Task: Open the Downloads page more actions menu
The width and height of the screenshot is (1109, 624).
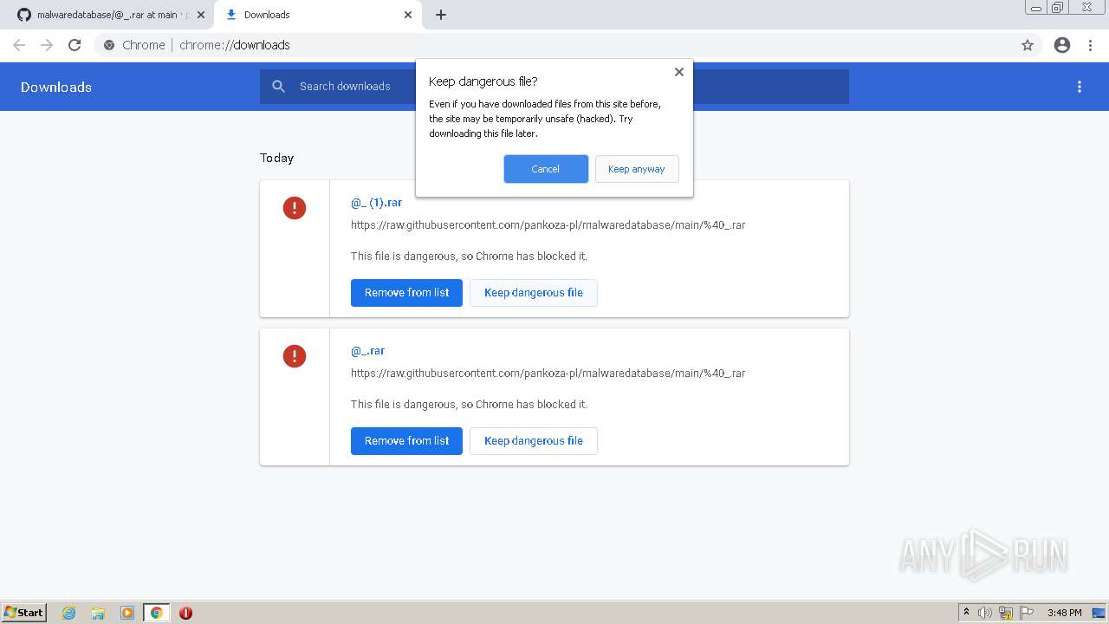Action: coord(1080,87)
